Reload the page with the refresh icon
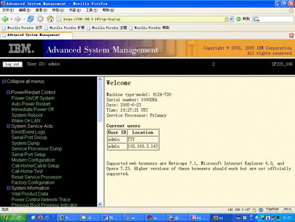The width and height of the screenshot is (295, 222). pos(30,19)
